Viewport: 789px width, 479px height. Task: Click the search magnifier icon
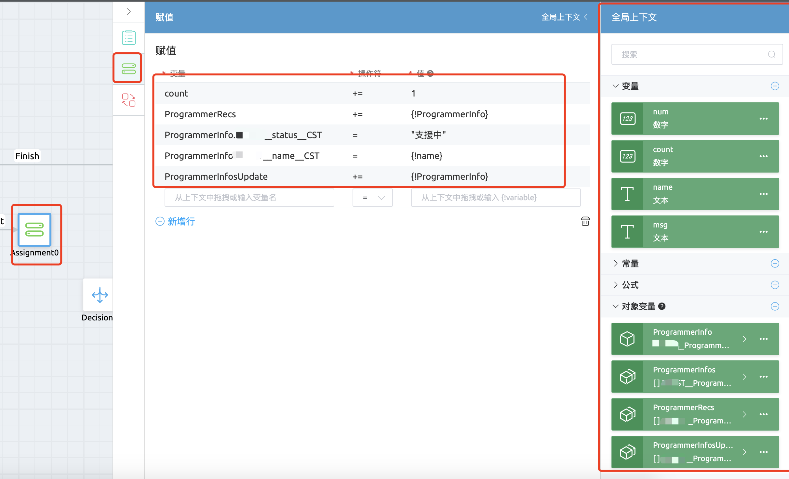click(x=771, y=54)
